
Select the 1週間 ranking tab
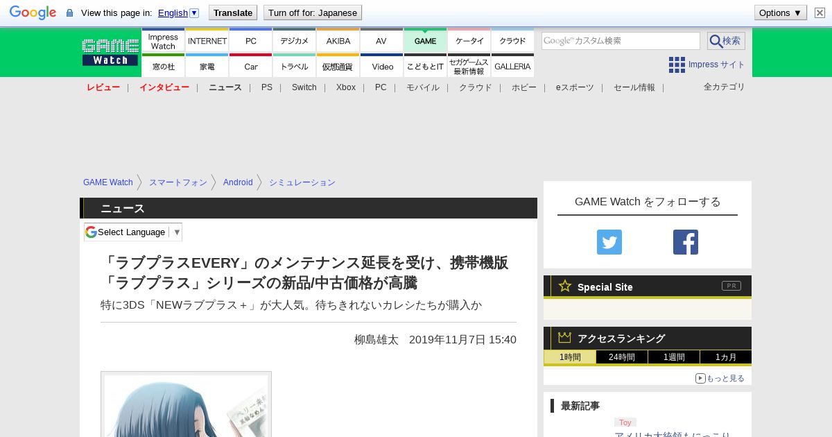click(x=674, y=357)
